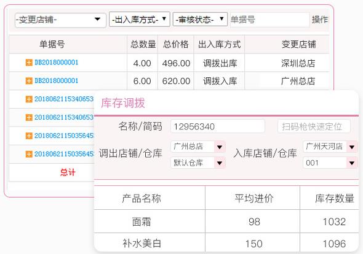Image resolution: width=363 pixels, height=254 pixels.
Task: Click the 总价格 column header
Action: click(176, 44)
